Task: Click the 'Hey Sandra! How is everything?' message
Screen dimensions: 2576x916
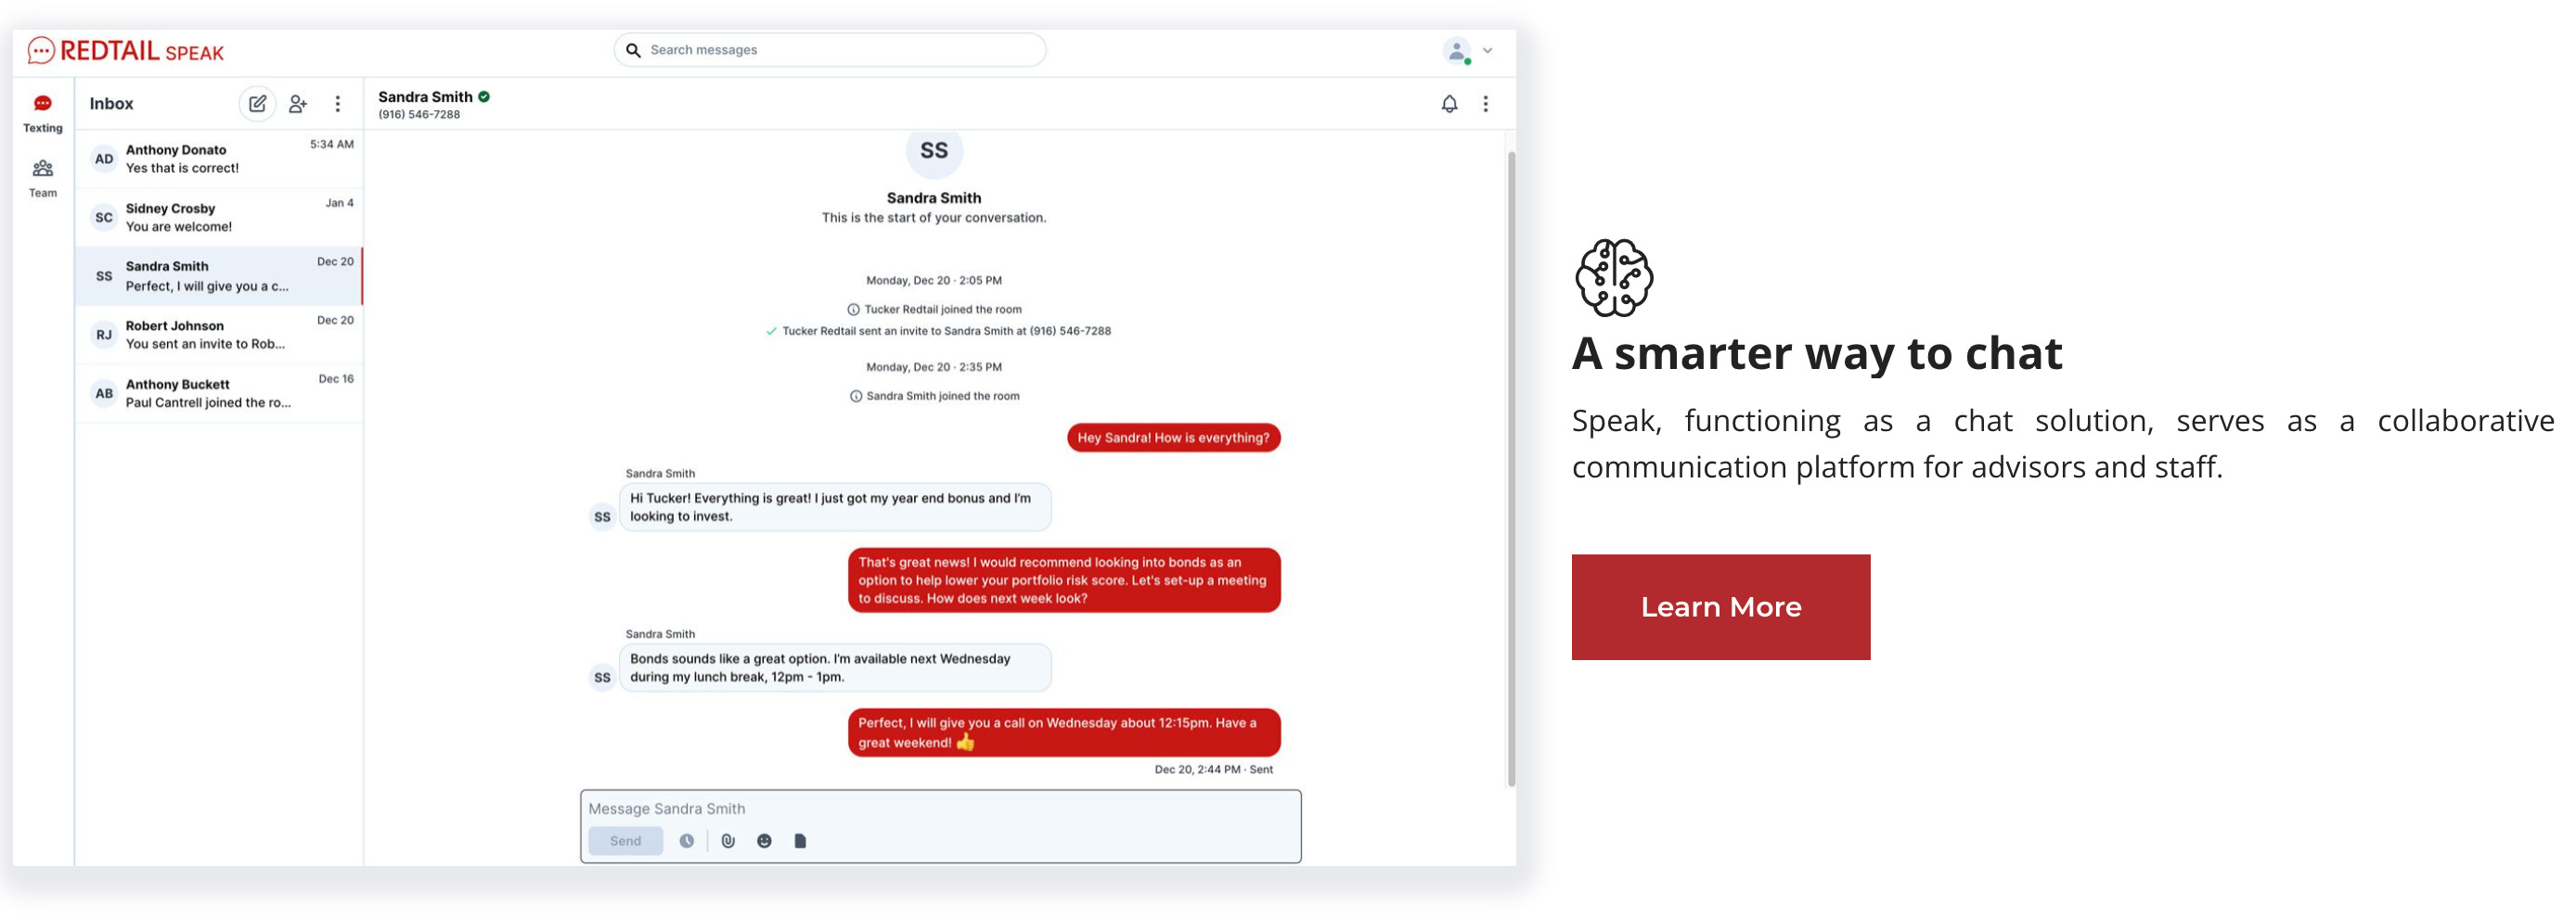Action: pos(1173,438)
